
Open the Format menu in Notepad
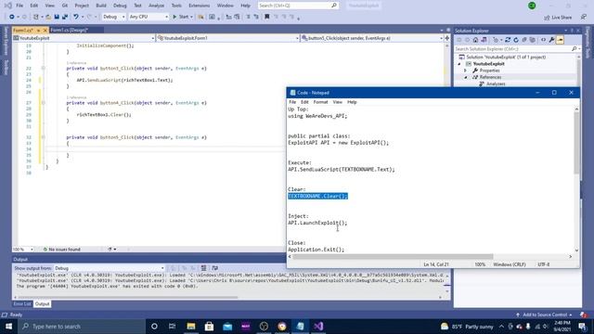point(320,102)
